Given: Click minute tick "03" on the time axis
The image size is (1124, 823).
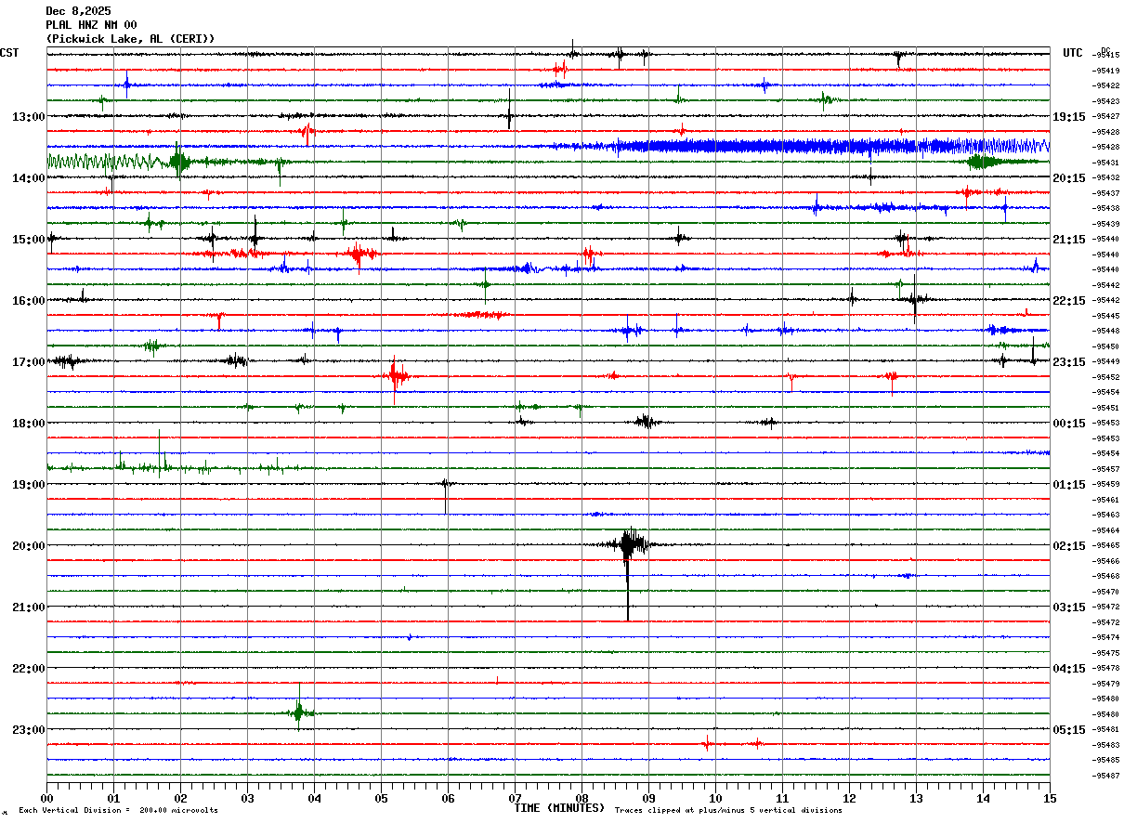Looking at the screenshot, I should click(247, 798).
